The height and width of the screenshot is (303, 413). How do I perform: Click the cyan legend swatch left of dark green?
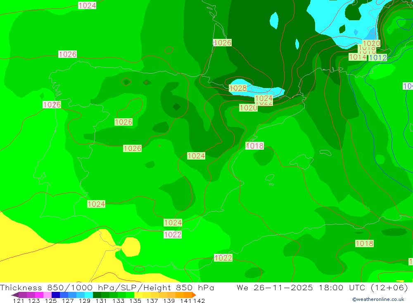coord(89,295)
